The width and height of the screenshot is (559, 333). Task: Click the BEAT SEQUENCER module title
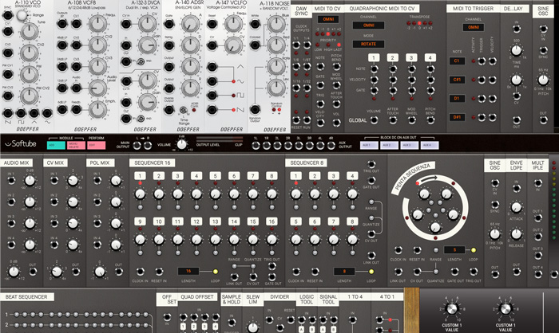[26, 296]
